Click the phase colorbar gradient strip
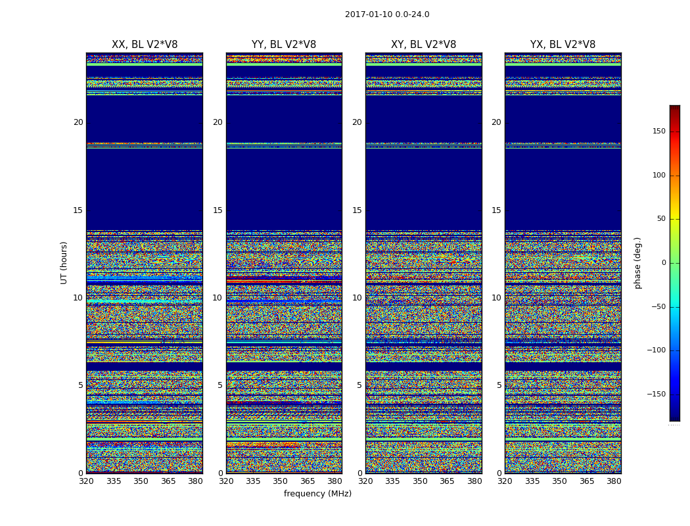The height and width of the screenshot is (526, 690). (x=675, y=263)
